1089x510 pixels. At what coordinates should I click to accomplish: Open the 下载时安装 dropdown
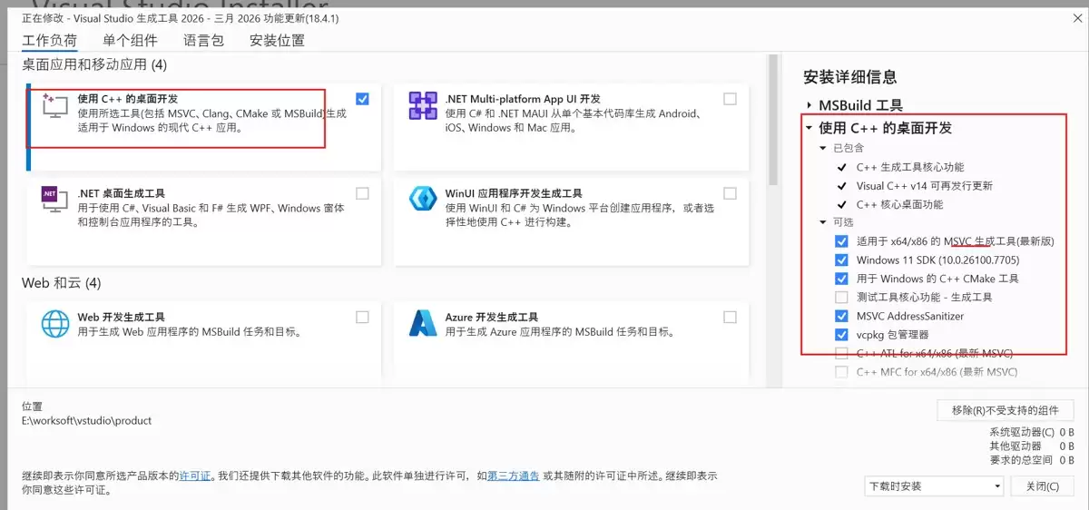click(934, 486)
